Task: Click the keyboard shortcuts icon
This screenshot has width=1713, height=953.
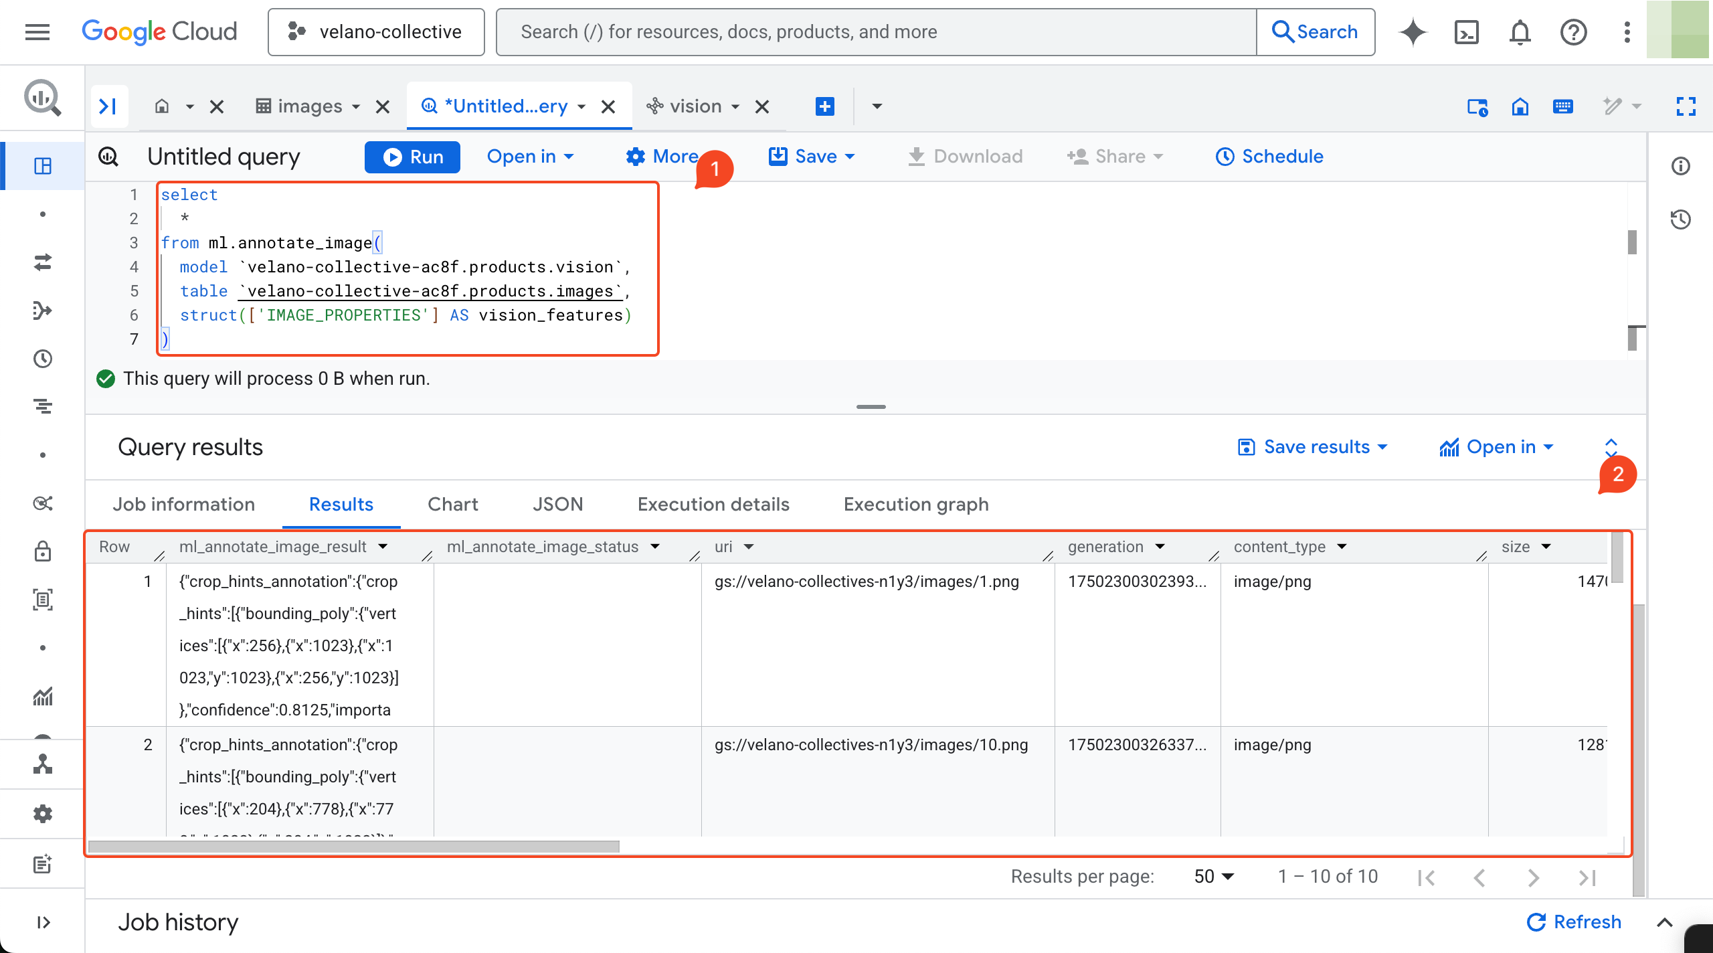Action: [x=1563, y=106]
